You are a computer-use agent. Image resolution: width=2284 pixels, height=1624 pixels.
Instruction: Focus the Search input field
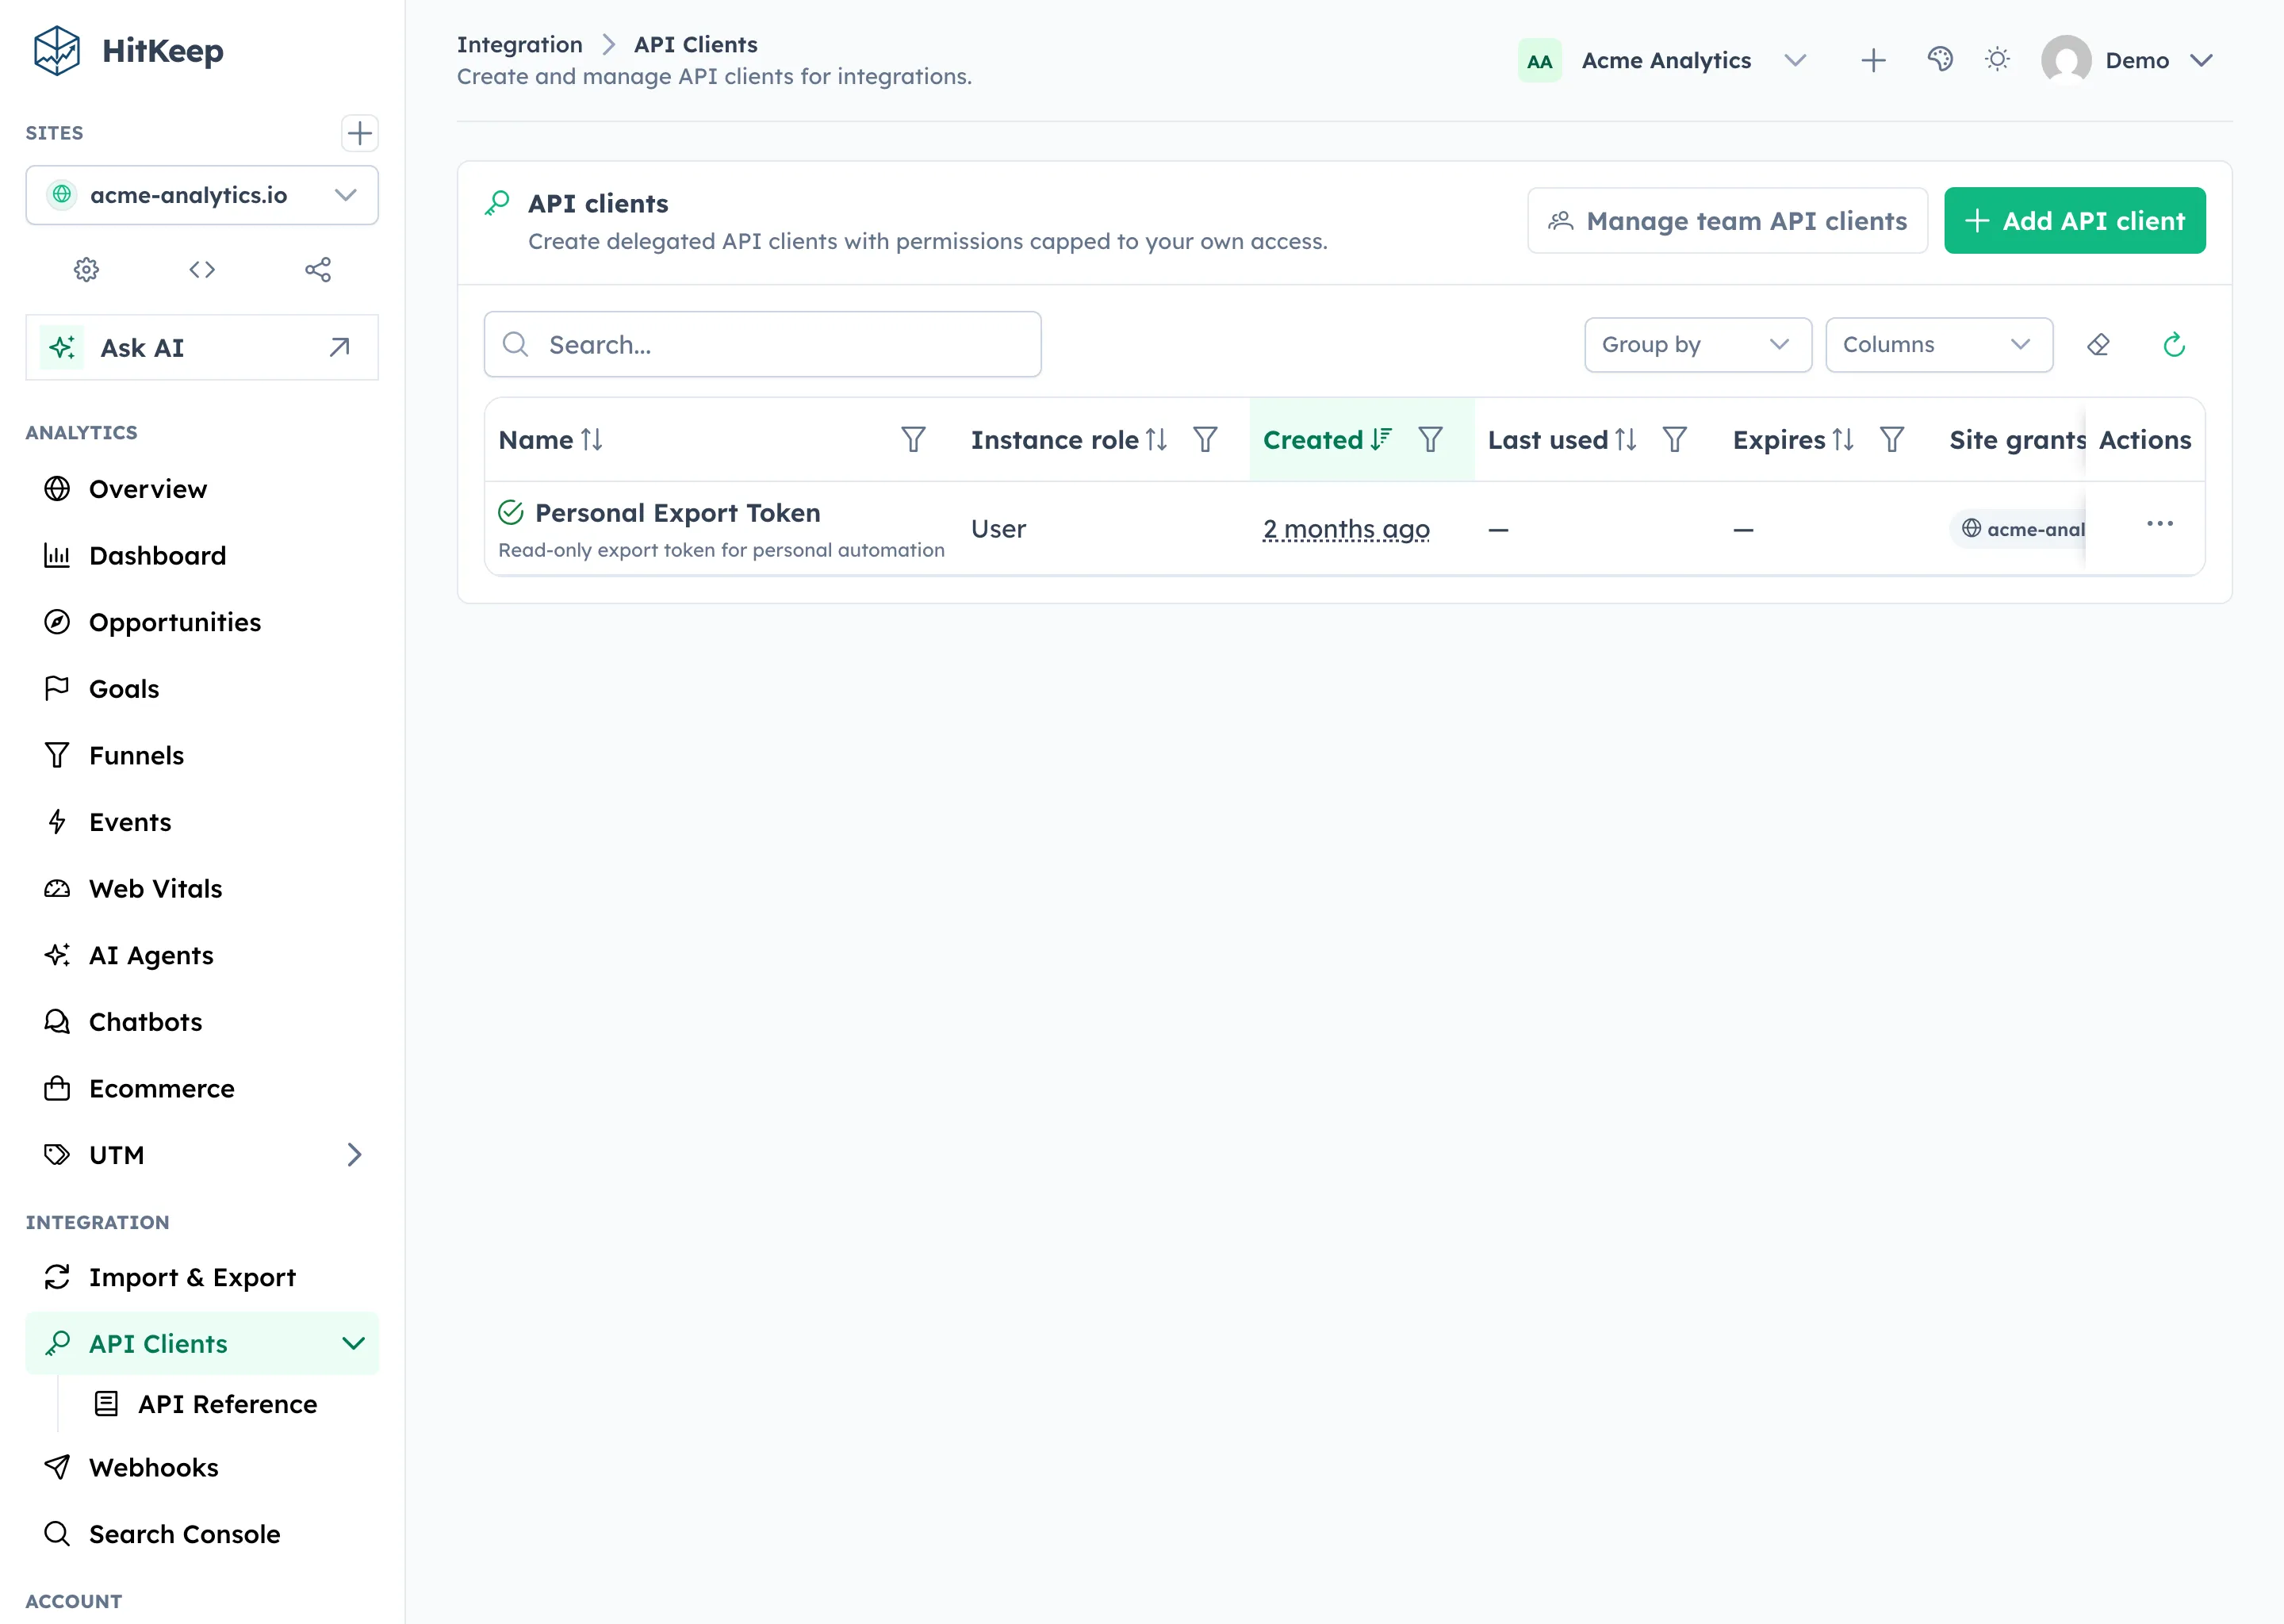762,345
